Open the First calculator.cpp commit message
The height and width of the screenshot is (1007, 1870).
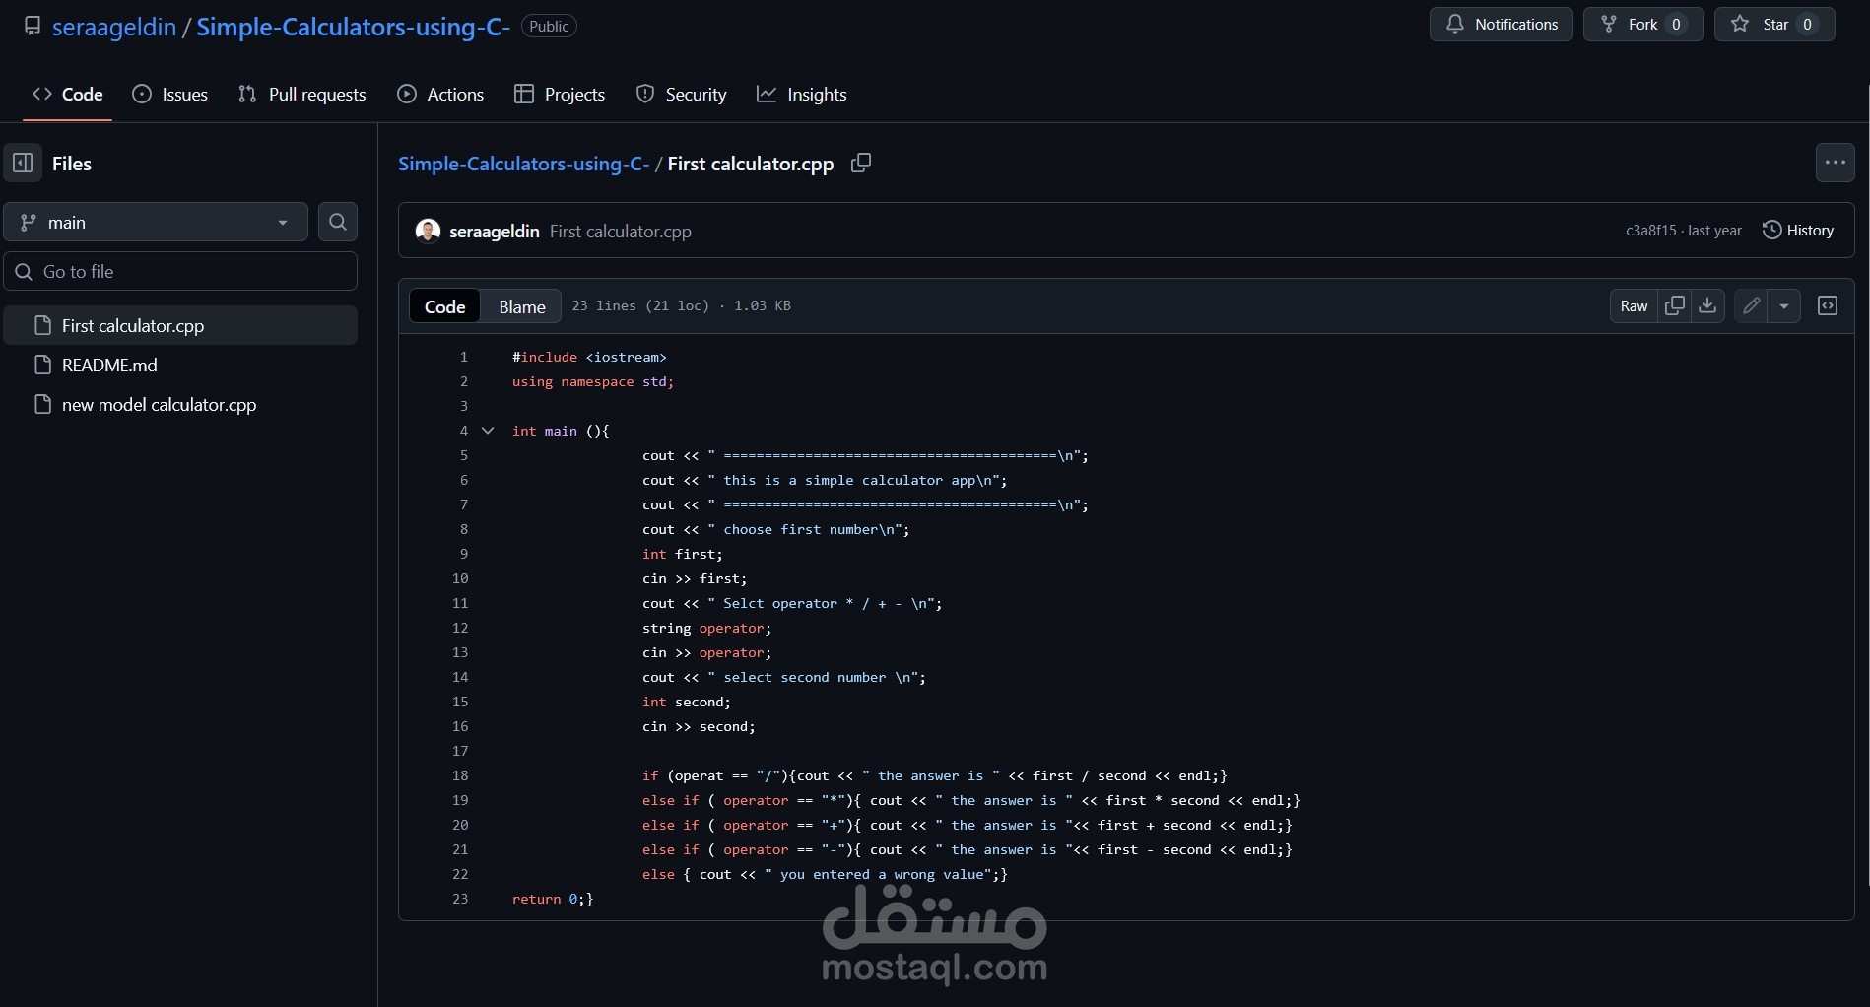621,232
